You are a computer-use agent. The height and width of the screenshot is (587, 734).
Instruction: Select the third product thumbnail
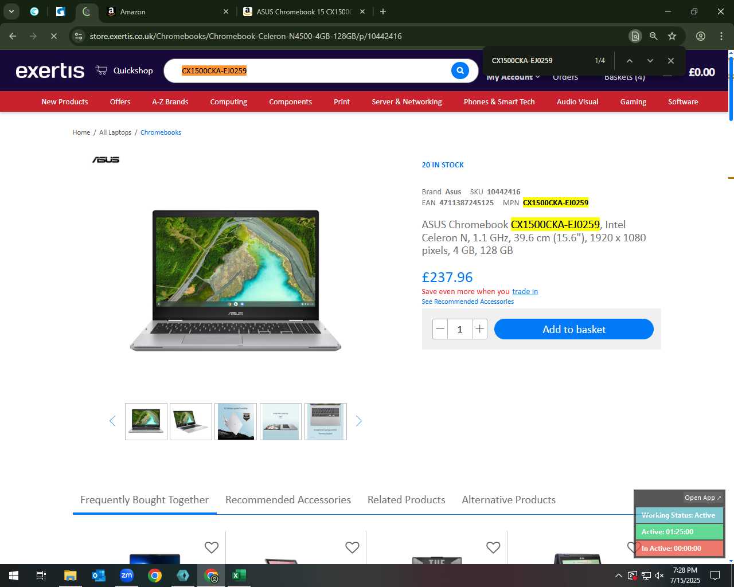pyautogui.click(x=236, y=421)
